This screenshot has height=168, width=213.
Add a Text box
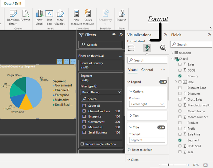coord(49,17)
